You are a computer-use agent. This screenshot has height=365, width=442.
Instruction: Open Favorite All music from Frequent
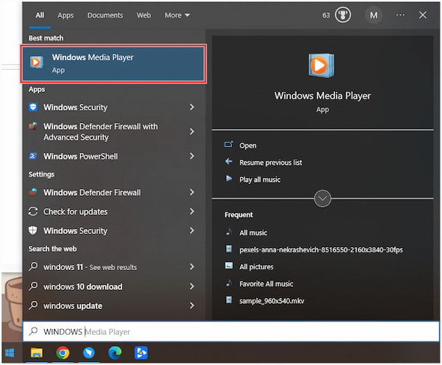266,283
